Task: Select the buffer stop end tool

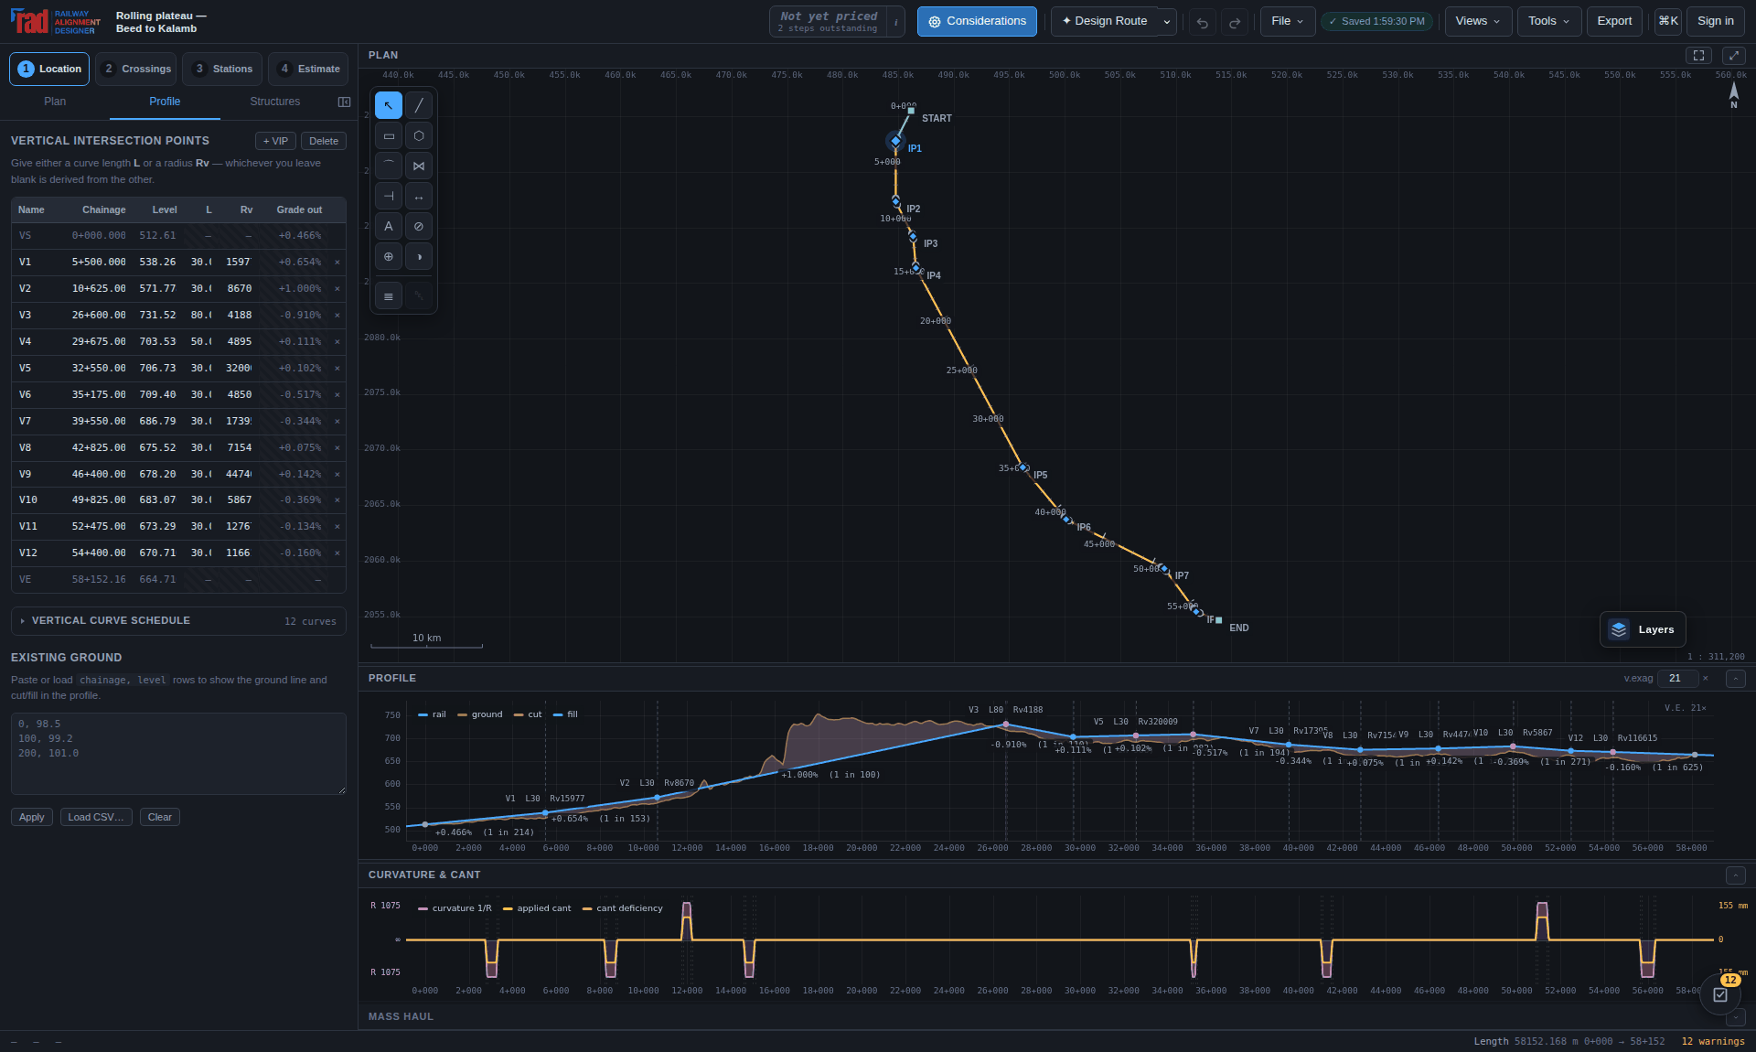Action: [389, 196]
